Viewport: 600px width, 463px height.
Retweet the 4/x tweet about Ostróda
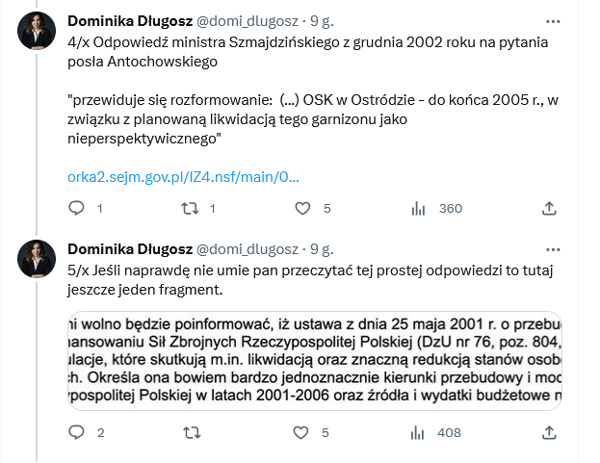coord(191,208)
